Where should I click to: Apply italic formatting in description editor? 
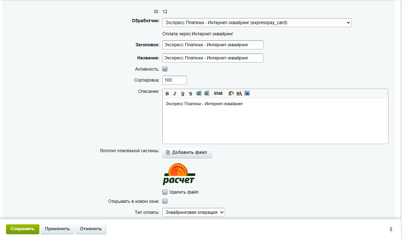(175, 94)
